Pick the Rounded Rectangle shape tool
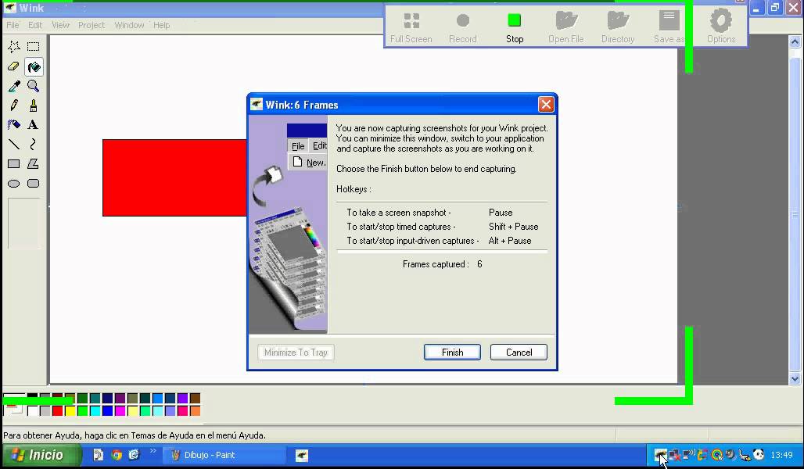Viewport: 804px width, 469px height. click(34, 184)
